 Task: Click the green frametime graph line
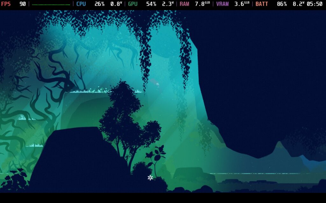point(51,4)
